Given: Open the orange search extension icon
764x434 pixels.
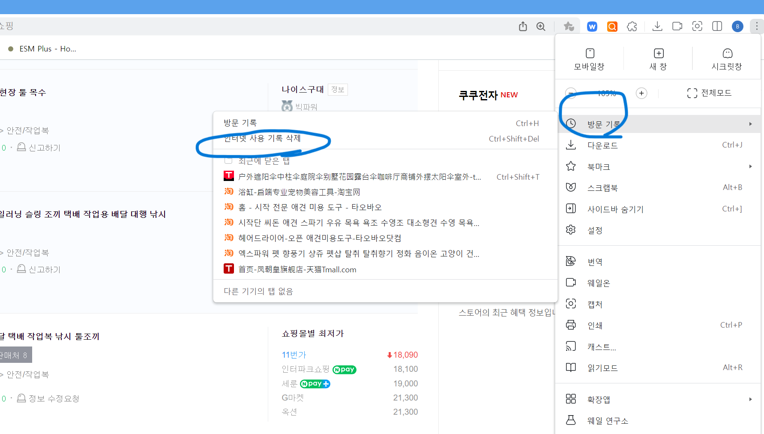Looking at the screenshot, I should click(612, 27).
